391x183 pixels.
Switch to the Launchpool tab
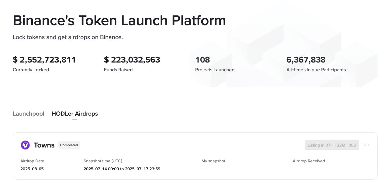(29, 114)
